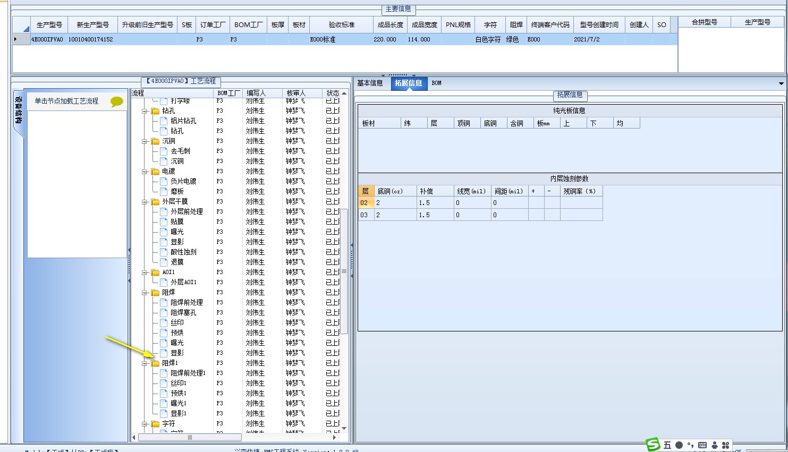The width and height of the screenshot is (788, 452).
Task: Select layer 03 row in 内层蚀刻参数
Action: click(480, 215)
